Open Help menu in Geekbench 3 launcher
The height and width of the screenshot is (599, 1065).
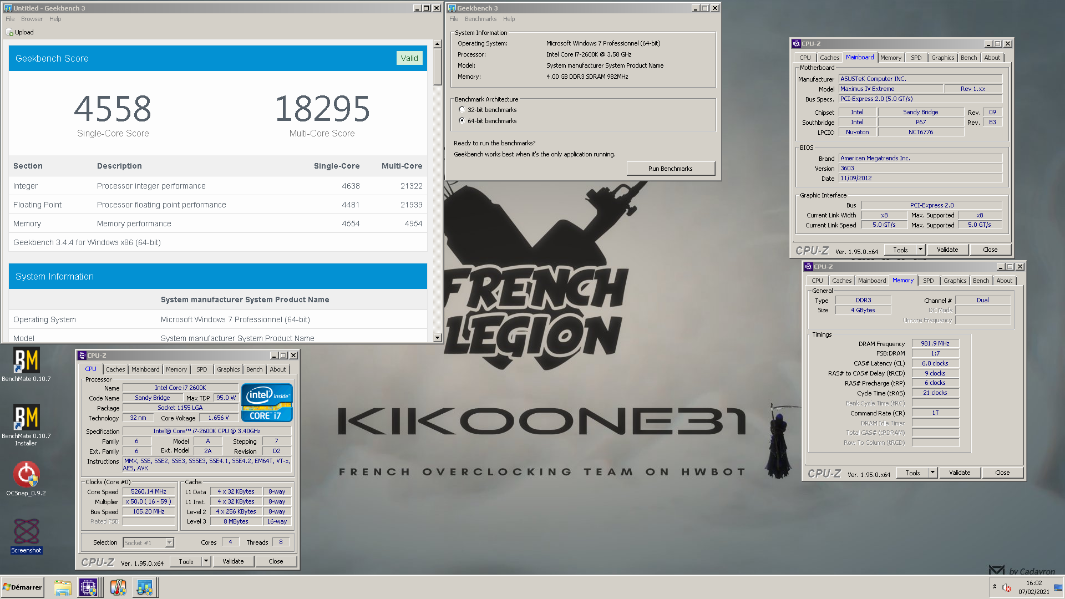(509, 19)
